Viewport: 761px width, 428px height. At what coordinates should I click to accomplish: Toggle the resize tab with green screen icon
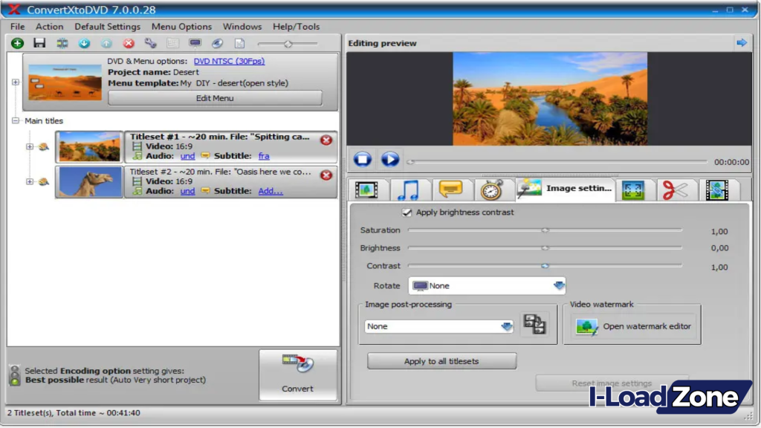[x=633, y=190]
